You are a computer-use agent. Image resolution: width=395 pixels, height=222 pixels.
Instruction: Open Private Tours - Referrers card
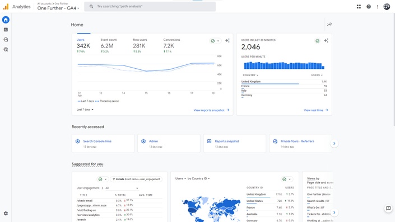coord(300,143)
